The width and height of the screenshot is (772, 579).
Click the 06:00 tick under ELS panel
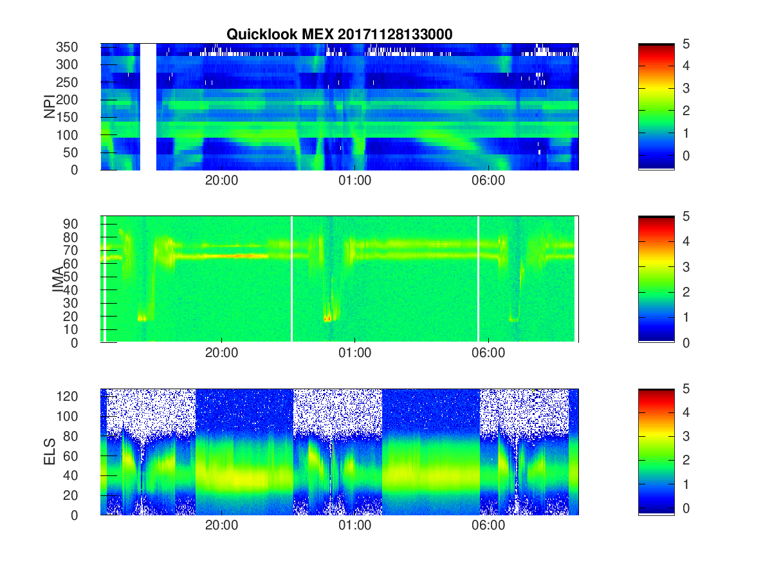pyautogui.click(x=488, y=526)
